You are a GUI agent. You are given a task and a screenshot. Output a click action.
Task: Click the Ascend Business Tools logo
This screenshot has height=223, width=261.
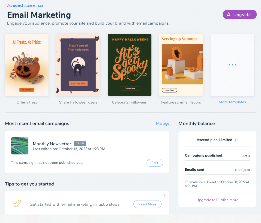coord(25,5)
